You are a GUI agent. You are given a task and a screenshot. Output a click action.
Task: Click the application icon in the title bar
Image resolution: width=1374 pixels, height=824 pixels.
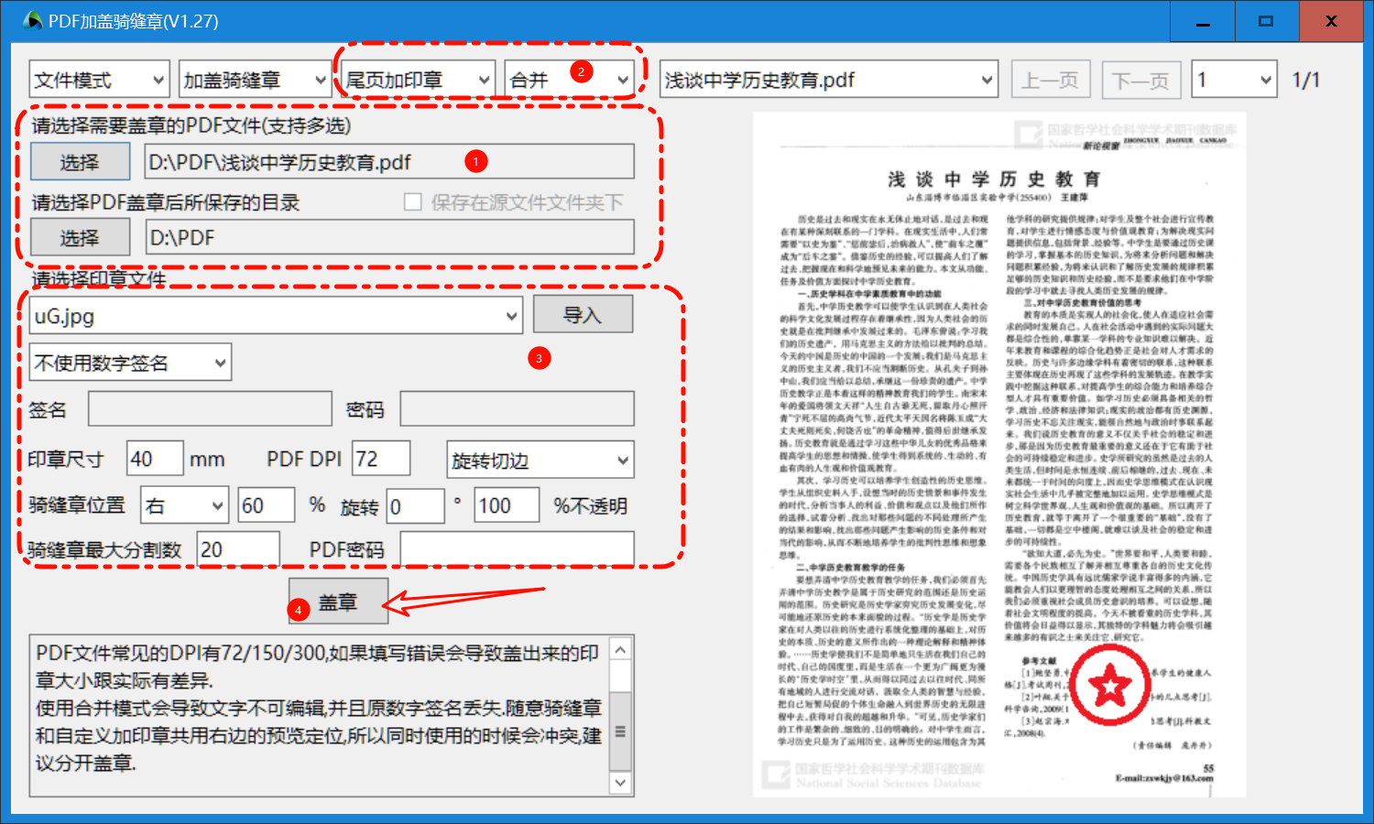click(32, 20)
